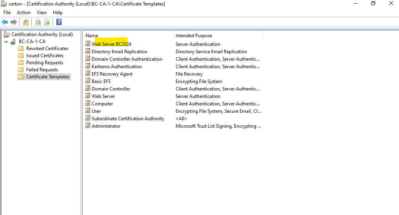Image resolution: width=399 pixels, height=215 pixels.
Task: Click the Up one level folder icon
Action: [x=26, y=22]
